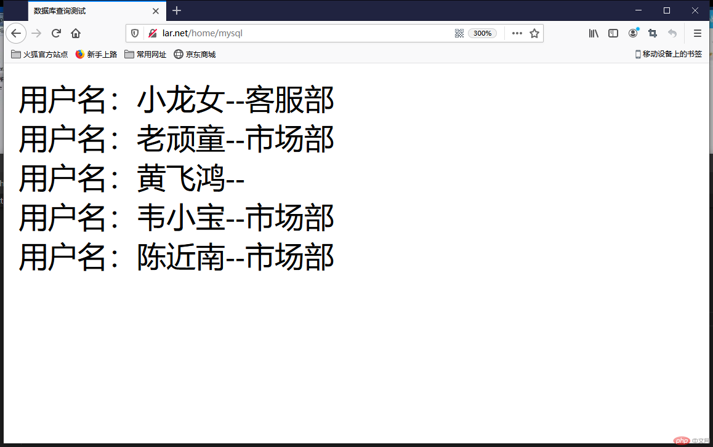Open the Firefox account icon
713x447 pixels.
tap(633, 33)
